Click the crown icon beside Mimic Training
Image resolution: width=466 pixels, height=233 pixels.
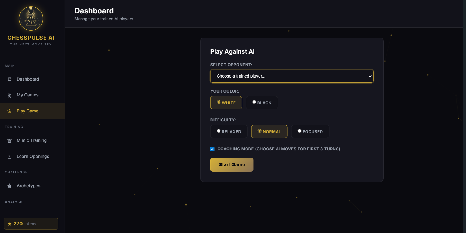click(x=10, y=140)
